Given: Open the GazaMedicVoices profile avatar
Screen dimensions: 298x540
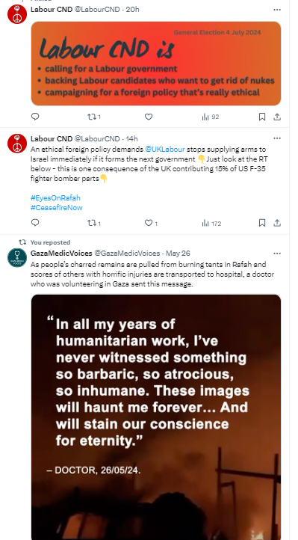Looking at the screenshot, I should click(17, 257).
